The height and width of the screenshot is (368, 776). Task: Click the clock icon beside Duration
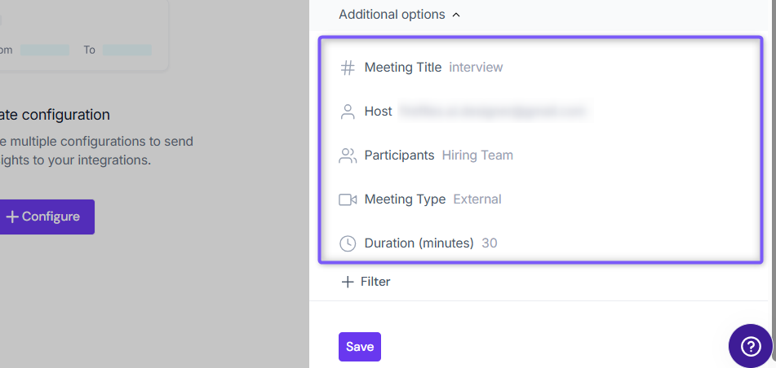(348, 243)
